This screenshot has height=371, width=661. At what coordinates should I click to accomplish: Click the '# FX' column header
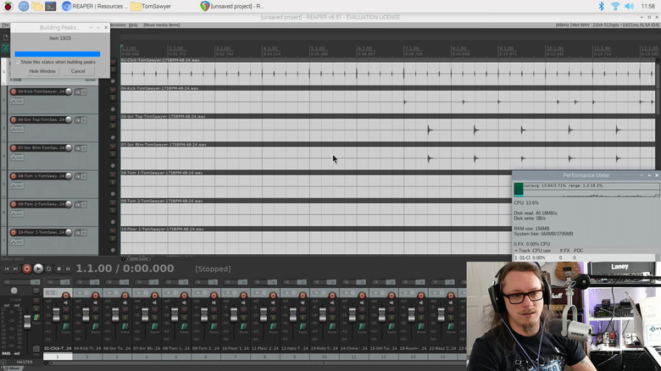click(x=564, y=251)
